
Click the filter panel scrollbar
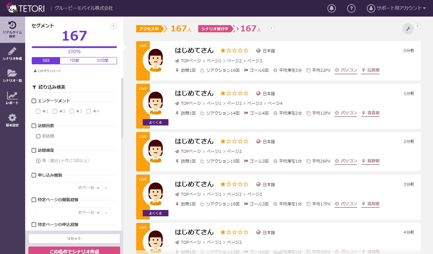click(122, 108)
